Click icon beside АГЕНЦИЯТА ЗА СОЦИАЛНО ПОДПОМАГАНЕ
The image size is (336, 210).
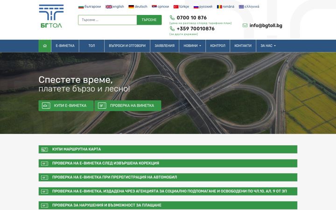pos(44,191)
